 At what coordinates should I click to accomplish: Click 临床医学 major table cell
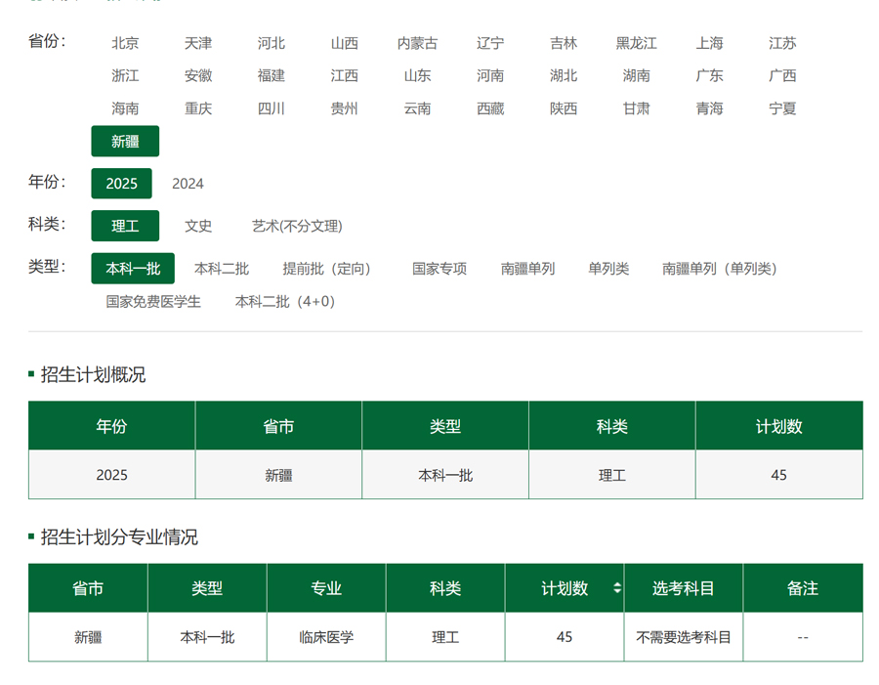[x=326, y=637]
